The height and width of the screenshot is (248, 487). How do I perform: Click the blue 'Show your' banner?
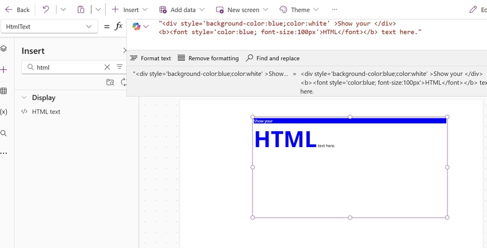click(349, 121)
